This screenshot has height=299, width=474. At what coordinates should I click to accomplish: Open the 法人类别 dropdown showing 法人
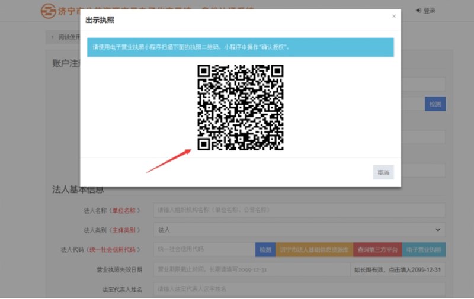[x=299, y=230]
